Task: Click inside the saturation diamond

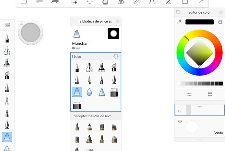Action: coord(200,53)
